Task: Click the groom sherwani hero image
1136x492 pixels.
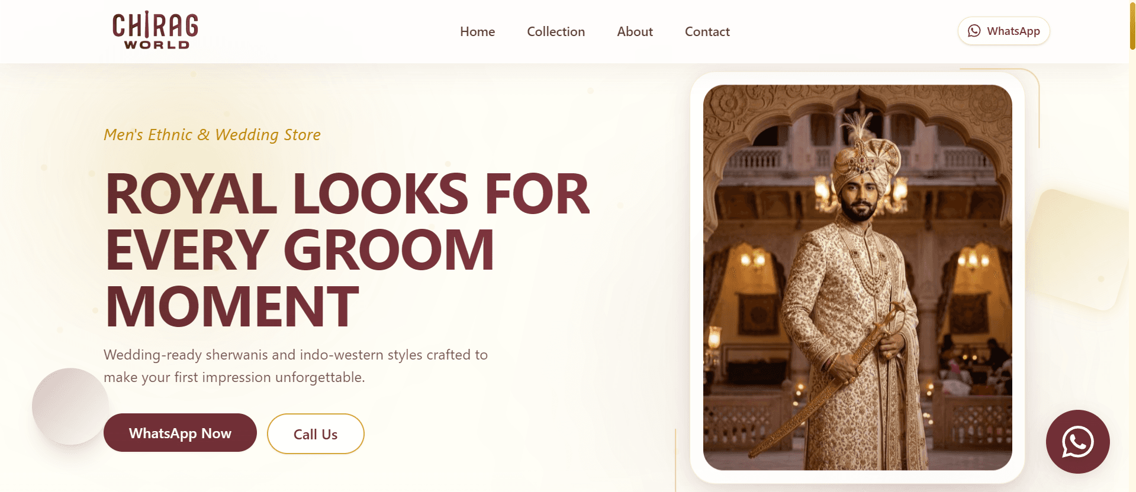Action: [857, 277]
